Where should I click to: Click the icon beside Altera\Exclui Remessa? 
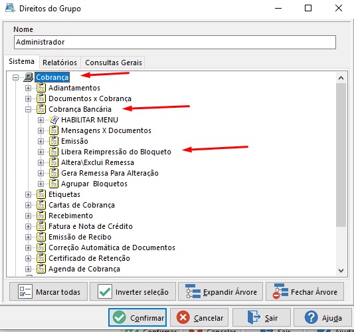click(x=54, y=162)
